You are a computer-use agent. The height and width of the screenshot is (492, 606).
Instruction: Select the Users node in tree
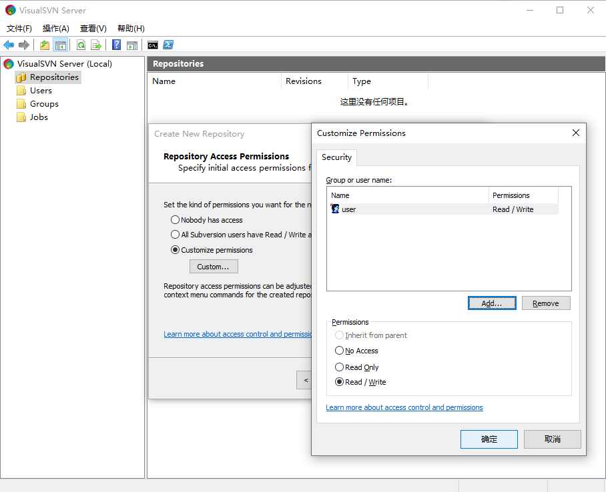click(41, 91)
